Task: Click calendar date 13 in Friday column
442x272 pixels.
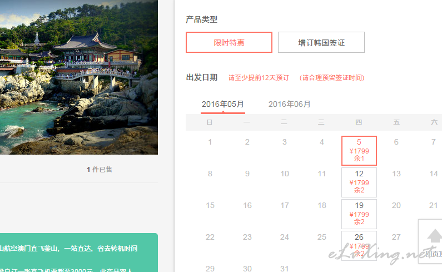Action: pyautogui.click(x=396, y=174)
